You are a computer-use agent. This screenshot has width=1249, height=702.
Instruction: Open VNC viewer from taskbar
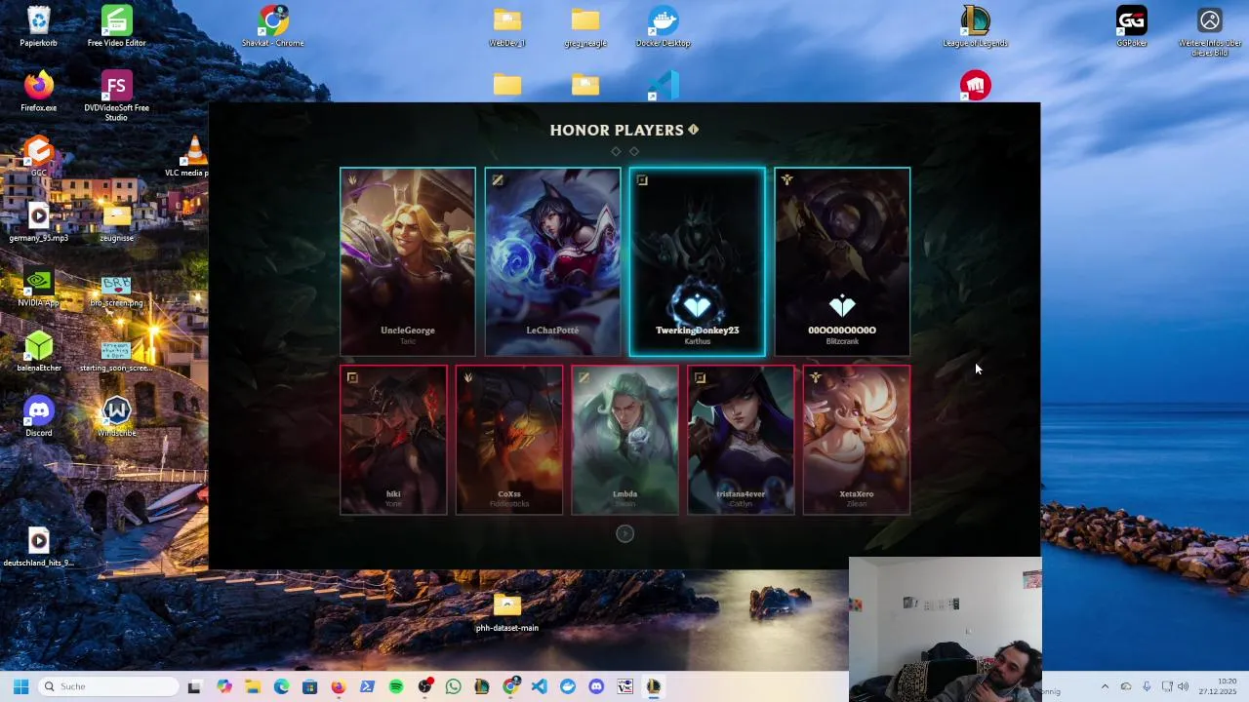tap(625, 686)
